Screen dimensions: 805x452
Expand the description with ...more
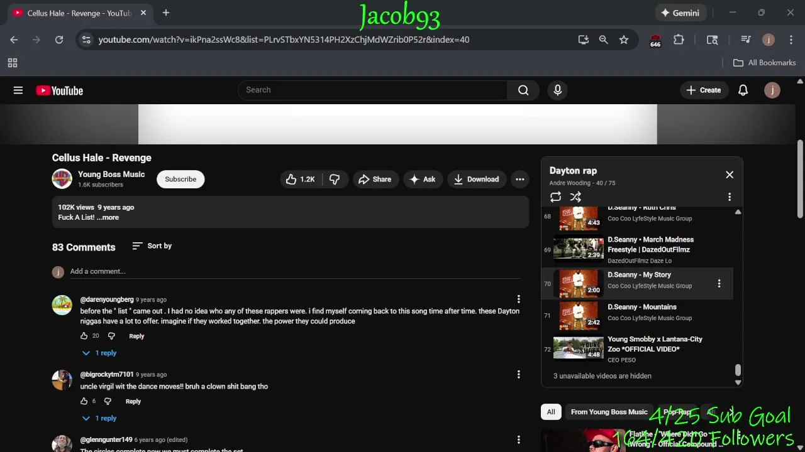point(108,217)
